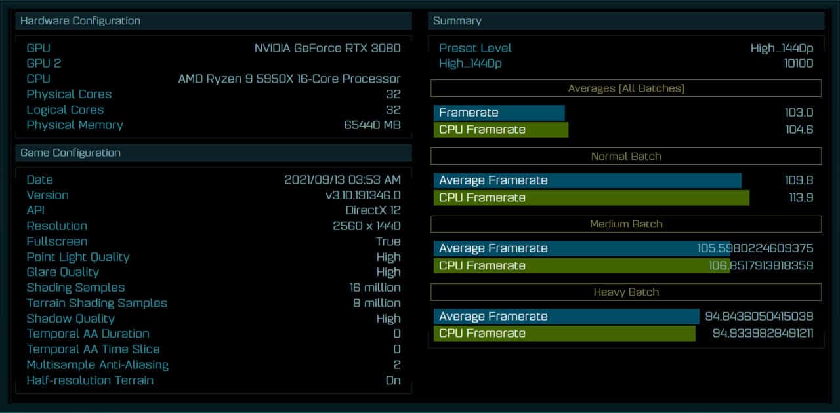Select the 113.9 CPU framerate value
Image resolution: width=840 pixels, height=413 pixels.
[801, 198]
